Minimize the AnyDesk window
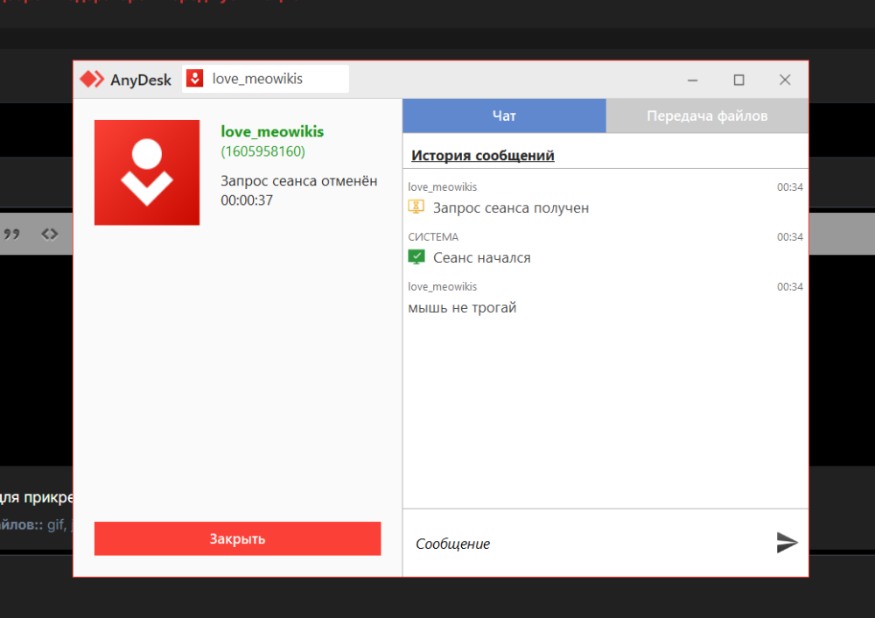 pos(692,80)
